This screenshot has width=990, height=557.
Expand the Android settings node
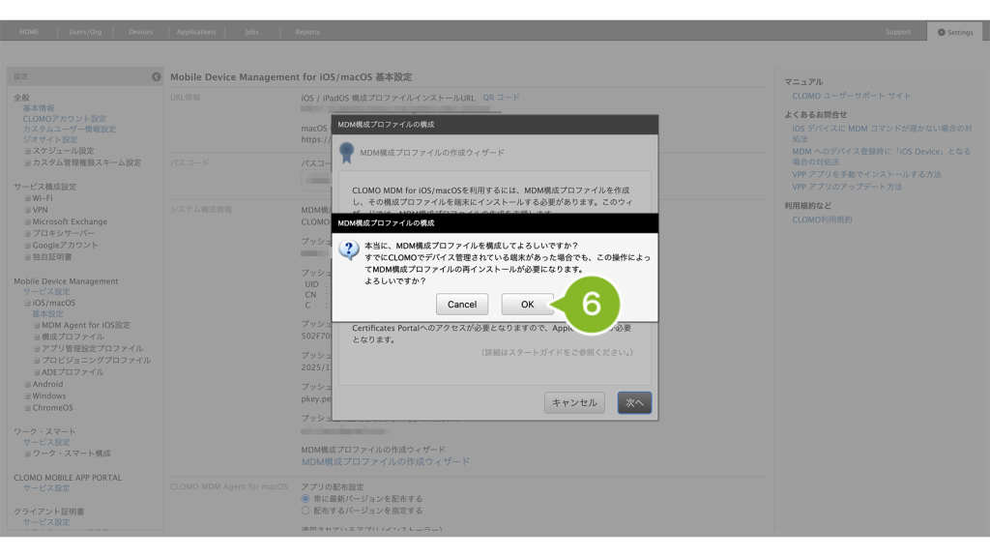coord(28,384)
